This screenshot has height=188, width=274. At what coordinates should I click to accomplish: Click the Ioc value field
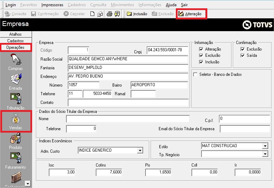[x=62, y=172]
